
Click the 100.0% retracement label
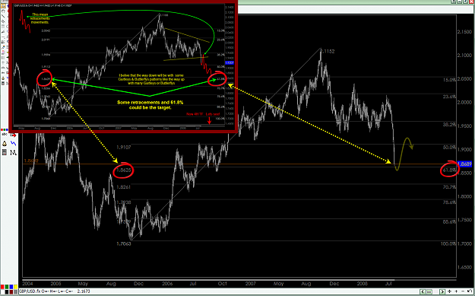(x=448, y=243)
